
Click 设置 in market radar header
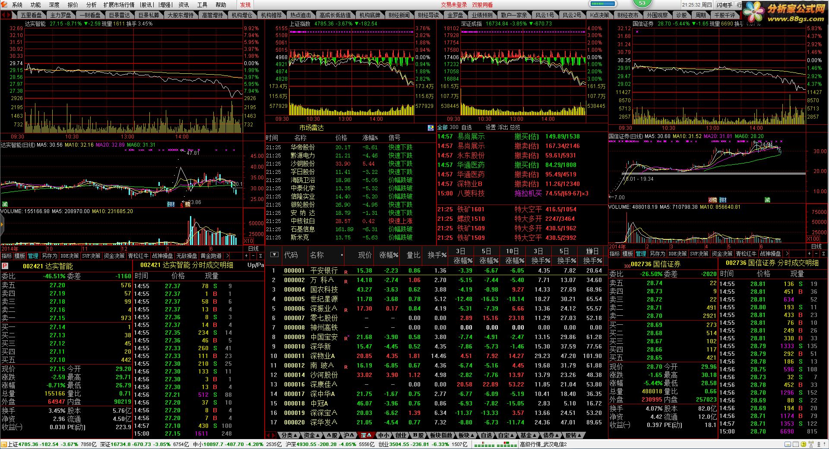[491, 128]
